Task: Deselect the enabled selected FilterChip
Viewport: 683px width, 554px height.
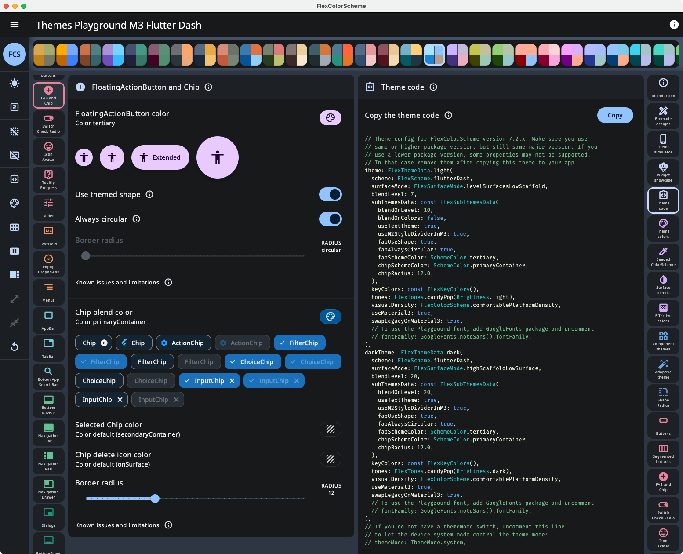Action: point(299,343)
